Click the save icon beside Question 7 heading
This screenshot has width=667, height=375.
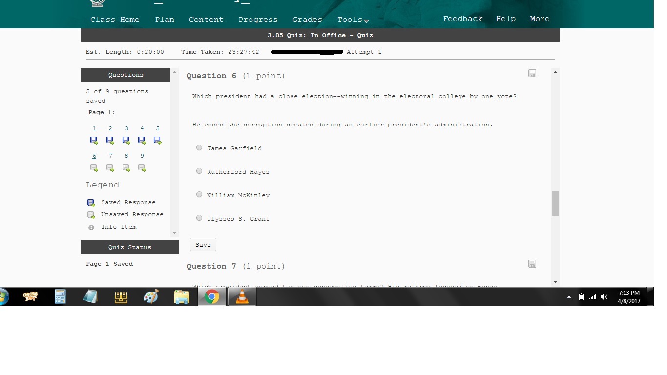click(532, 264)
